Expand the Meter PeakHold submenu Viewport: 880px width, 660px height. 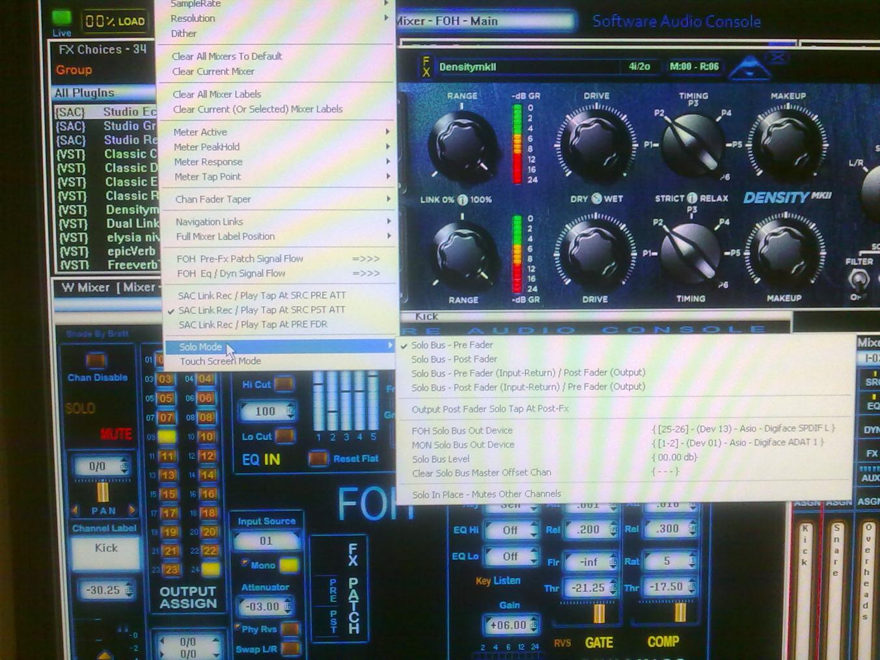coord(280,147)
